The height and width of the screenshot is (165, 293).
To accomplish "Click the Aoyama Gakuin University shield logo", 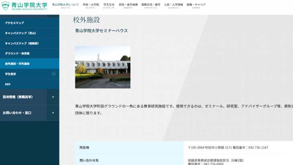I will click(6, 6).
